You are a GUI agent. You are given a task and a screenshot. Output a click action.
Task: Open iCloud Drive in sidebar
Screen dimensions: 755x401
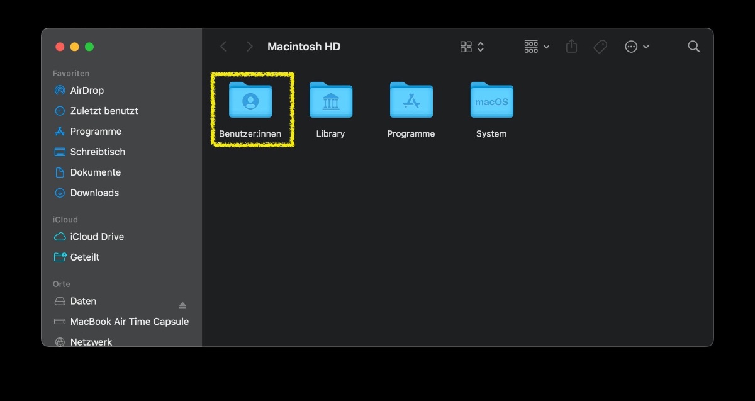coord(97,237)
